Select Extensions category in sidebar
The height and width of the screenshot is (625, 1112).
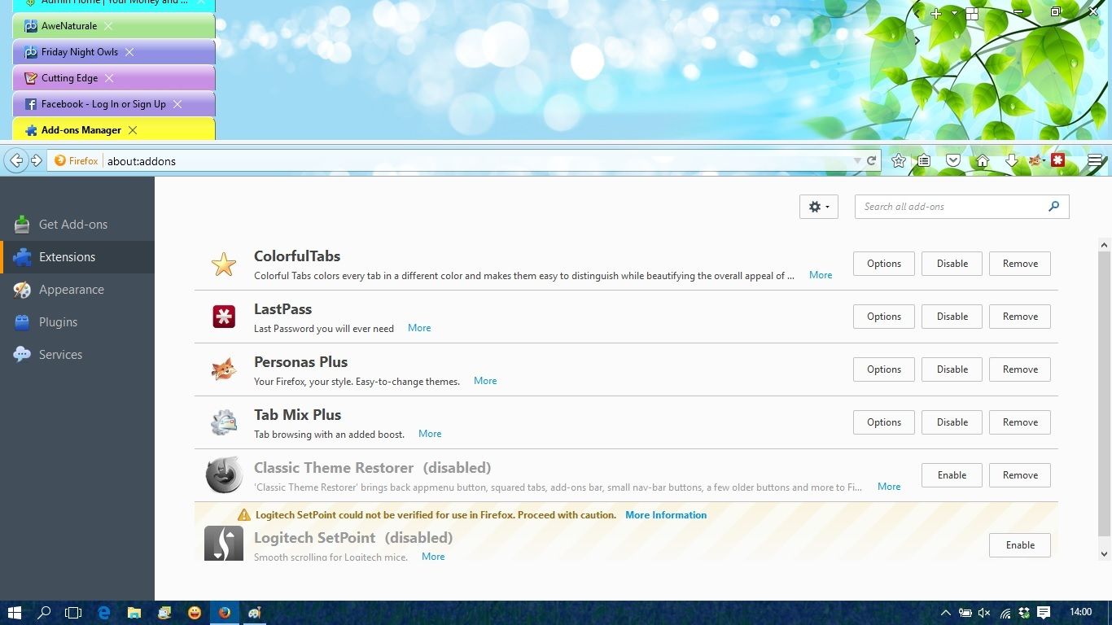tap(77, 257)
